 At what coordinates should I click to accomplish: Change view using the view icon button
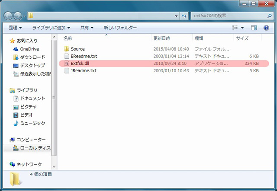pyautogui.click(x=235, y=28)
